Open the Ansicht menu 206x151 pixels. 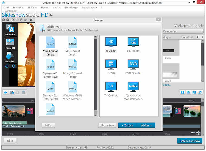coord(57,8)
